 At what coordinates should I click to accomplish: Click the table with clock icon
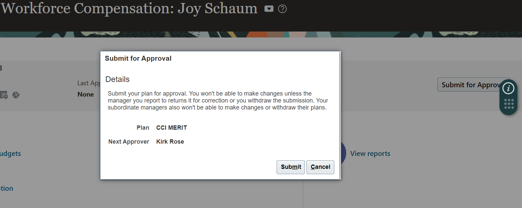[4, 95]
